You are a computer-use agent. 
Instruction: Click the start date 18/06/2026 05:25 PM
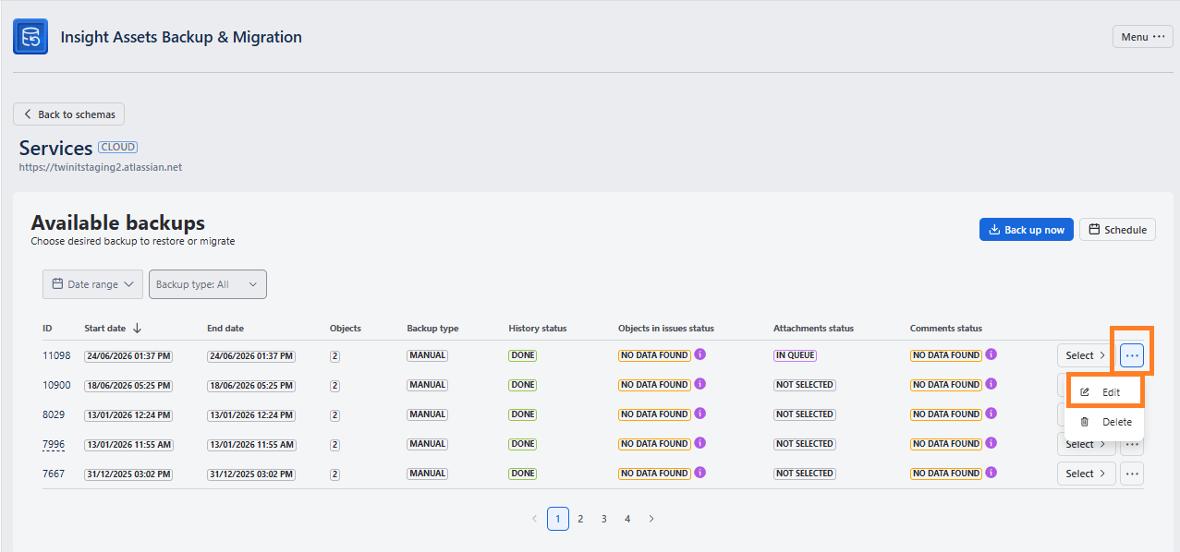click(128, 385)
